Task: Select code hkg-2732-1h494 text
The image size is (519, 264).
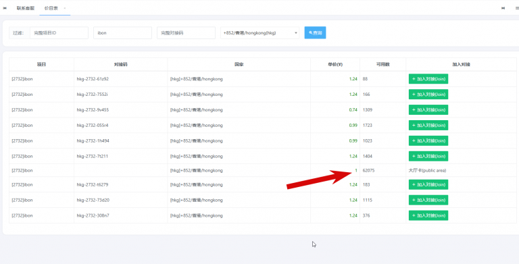Action: 93,140
